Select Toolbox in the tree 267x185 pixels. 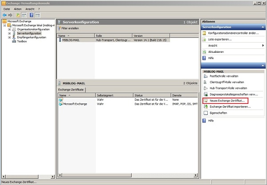tap(22, 41)
